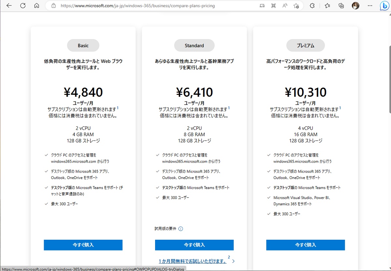The width and height of the screenshot is (391, 271).
Task: Open the 1か月間無料でお試しいただけます link
Action: [x=193, y=261]
